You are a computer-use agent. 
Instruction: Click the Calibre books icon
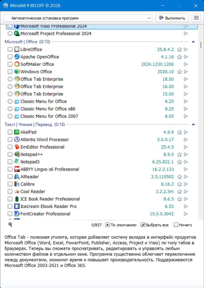pos(17,184)
